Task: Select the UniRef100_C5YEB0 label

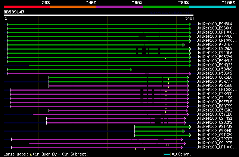Action: [214, 114]
